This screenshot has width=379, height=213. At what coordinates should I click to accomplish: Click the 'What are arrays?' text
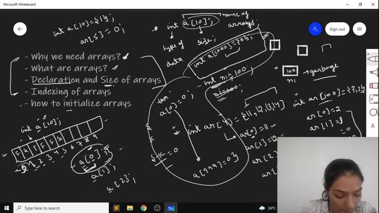pyautogui.click(x=69, y=69)
